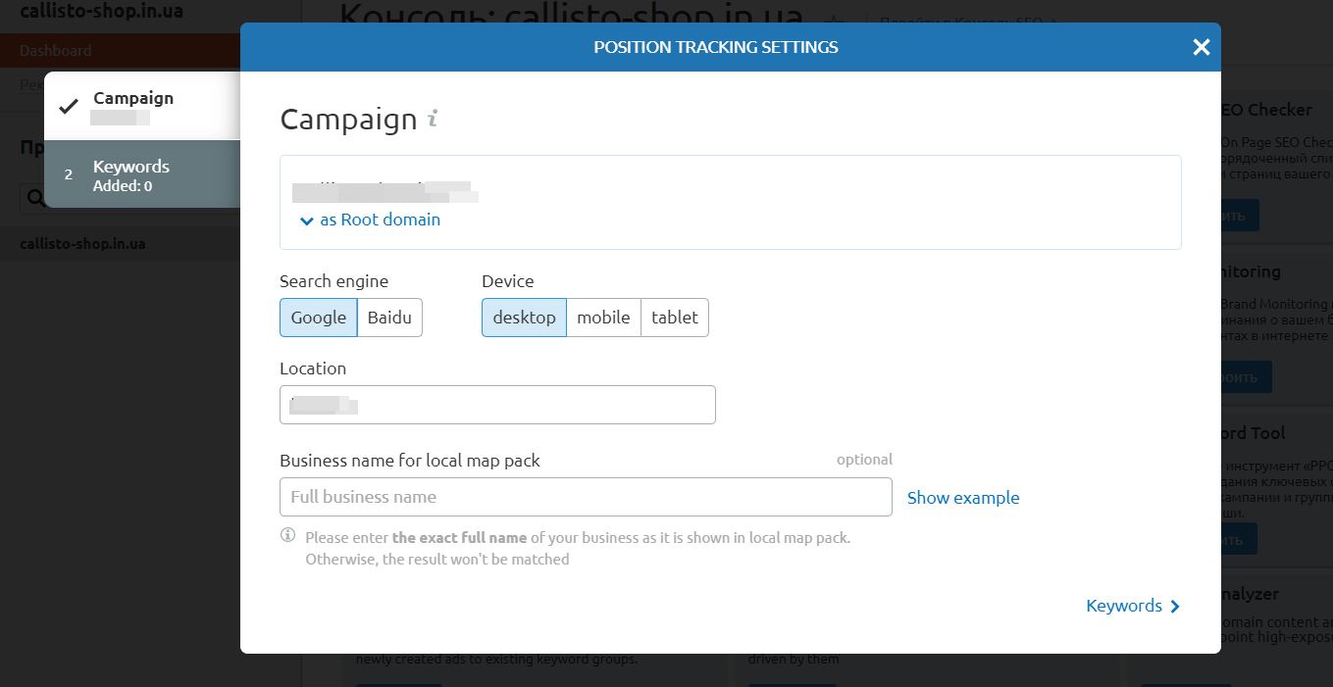Choose the desktop device option
This screenshot has height=687, width=1333.
point(524,318)
